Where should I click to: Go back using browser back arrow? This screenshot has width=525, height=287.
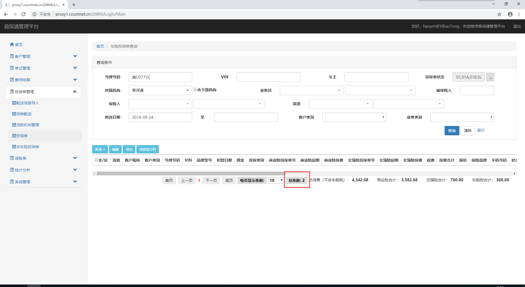(x=6, y=14)
